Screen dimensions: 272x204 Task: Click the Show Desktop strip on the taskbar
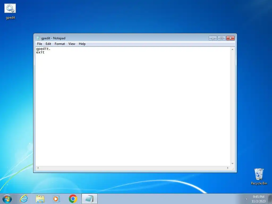tap(270, 199)
